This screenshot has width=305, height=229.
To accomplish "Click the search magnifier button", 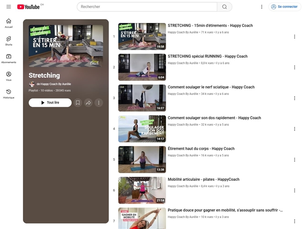I will coord(224,7).
